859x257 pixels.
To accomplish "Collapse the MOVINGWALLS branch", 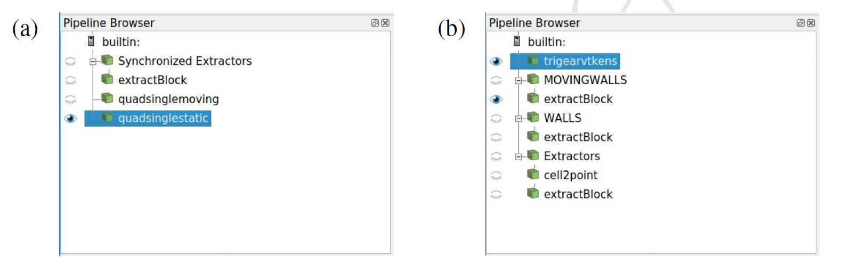I will coord(518,81).
